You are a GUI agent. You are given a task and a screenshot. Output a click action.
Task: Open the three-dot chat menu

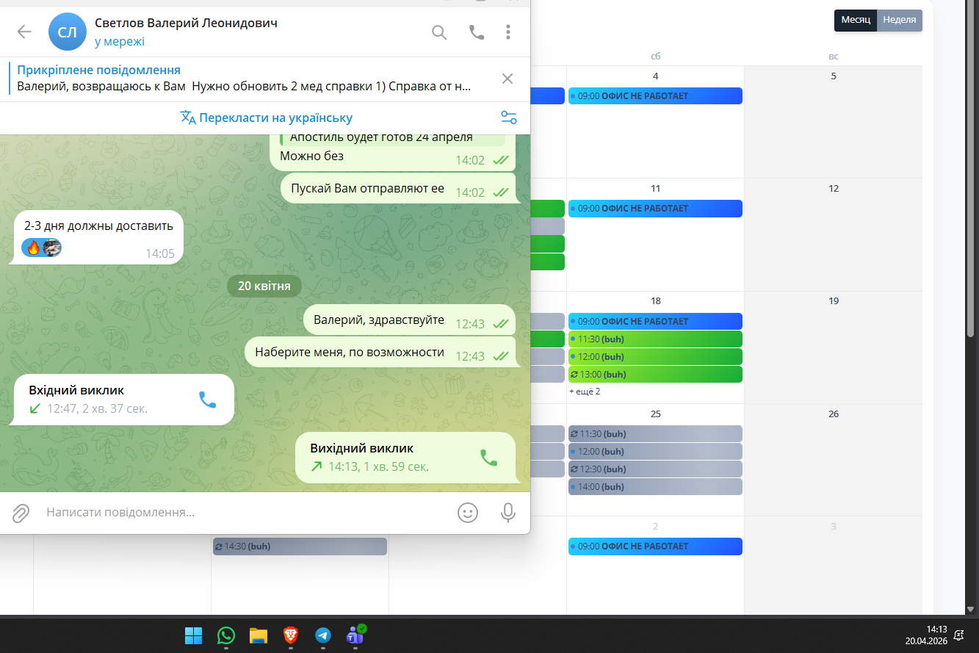[508, 32]
